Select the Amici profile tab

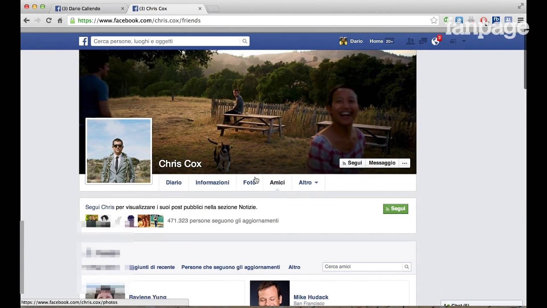click(x=277, y=183)
